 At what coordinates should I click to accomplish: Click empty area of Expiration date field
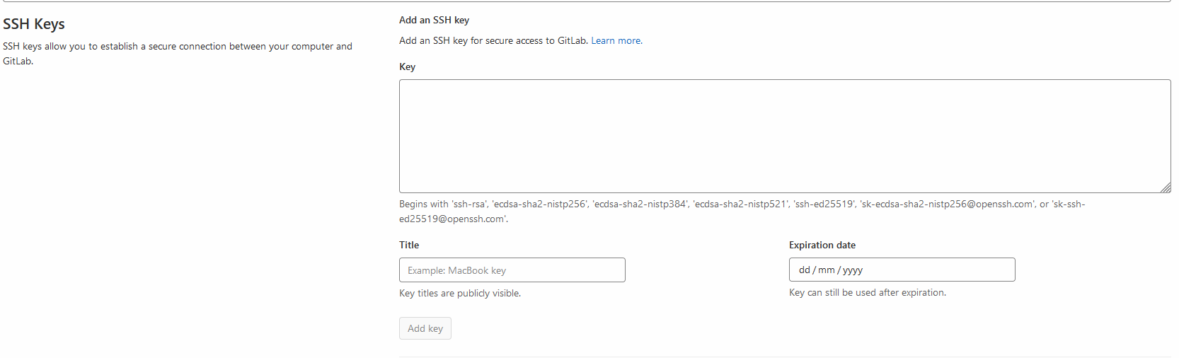[941, 270]
